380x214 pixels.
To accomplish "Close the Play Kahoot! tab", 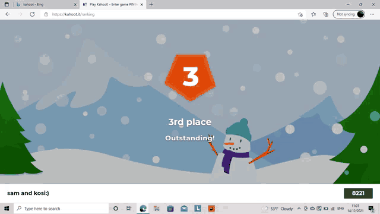I will 142,4.
